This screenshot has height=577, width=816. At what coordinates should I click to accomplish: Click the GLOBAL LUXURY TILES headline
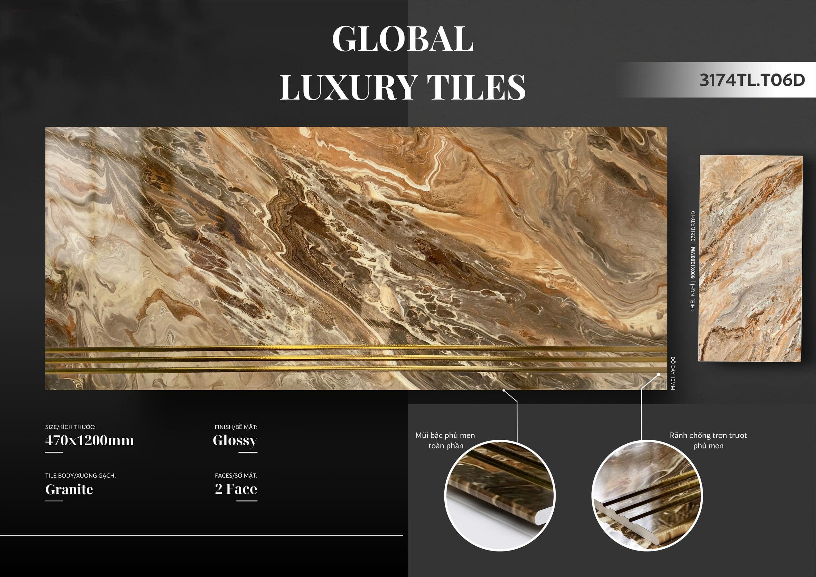pos(403,63)
